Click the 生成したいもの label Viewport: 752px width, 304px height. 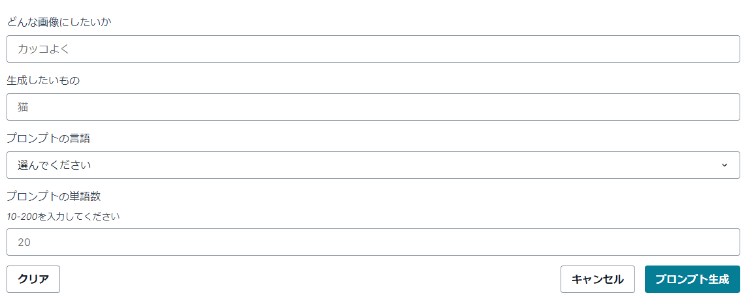(x=43, y=80)
